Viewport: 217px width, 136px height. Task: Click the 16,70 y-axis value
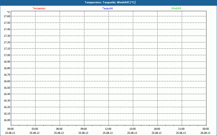click(x=7, y=75)
